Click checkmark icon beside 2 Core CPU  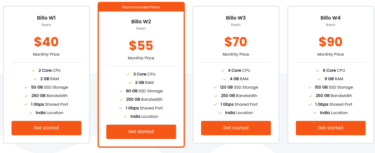pyautogui.click(x=34, y=71)
